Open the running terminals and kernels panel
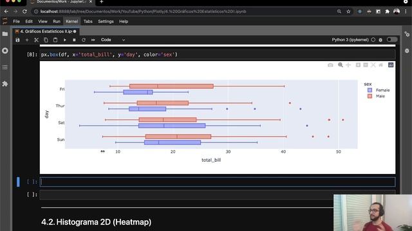 click(x=5, y=51)
